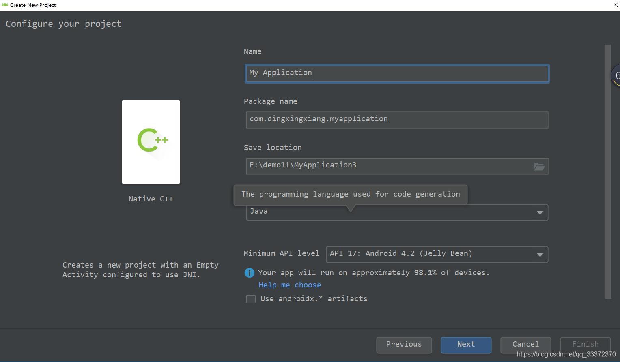Click the Minimum API level label

(282, 253)
